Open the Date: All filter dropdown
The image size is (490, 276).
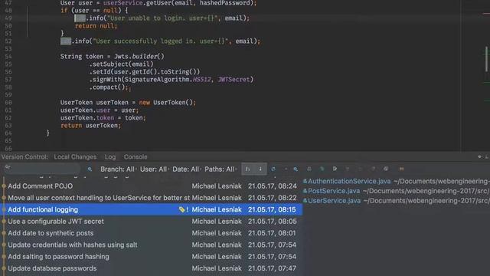coord(186,169)
